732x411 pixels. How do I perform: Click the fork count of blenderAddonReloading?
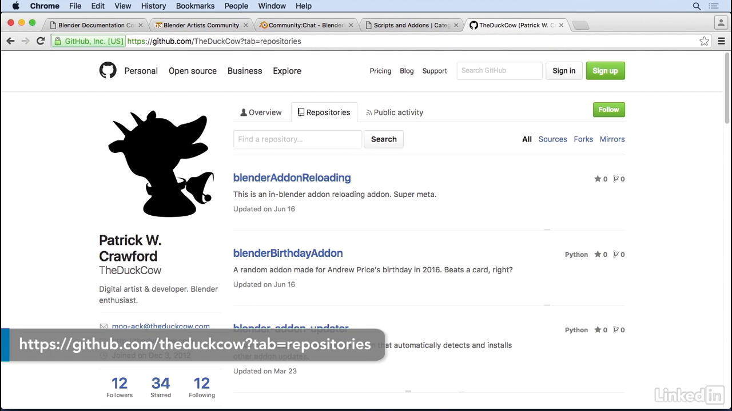pos(619,179)
